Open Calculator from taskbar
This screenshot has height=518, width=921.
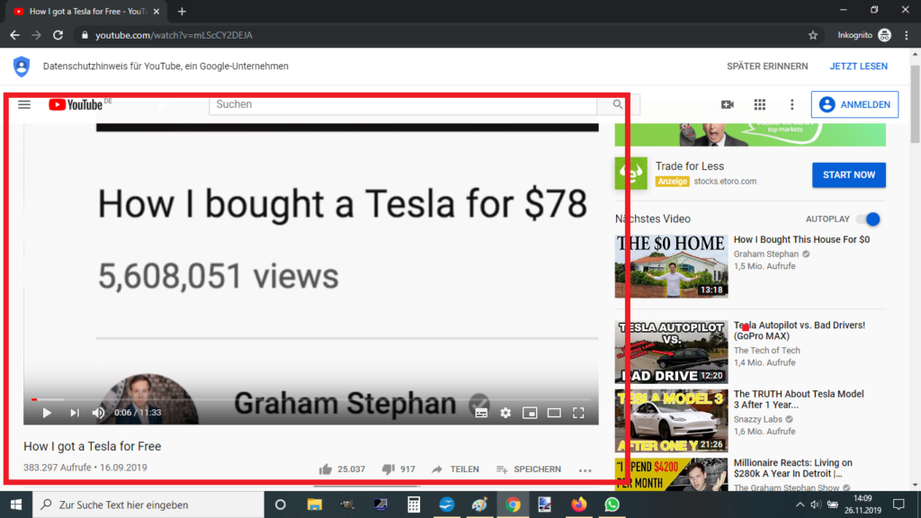(414, 505)
